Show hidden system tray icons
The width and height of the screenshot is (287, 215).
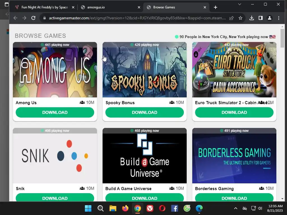pos(236,208)
